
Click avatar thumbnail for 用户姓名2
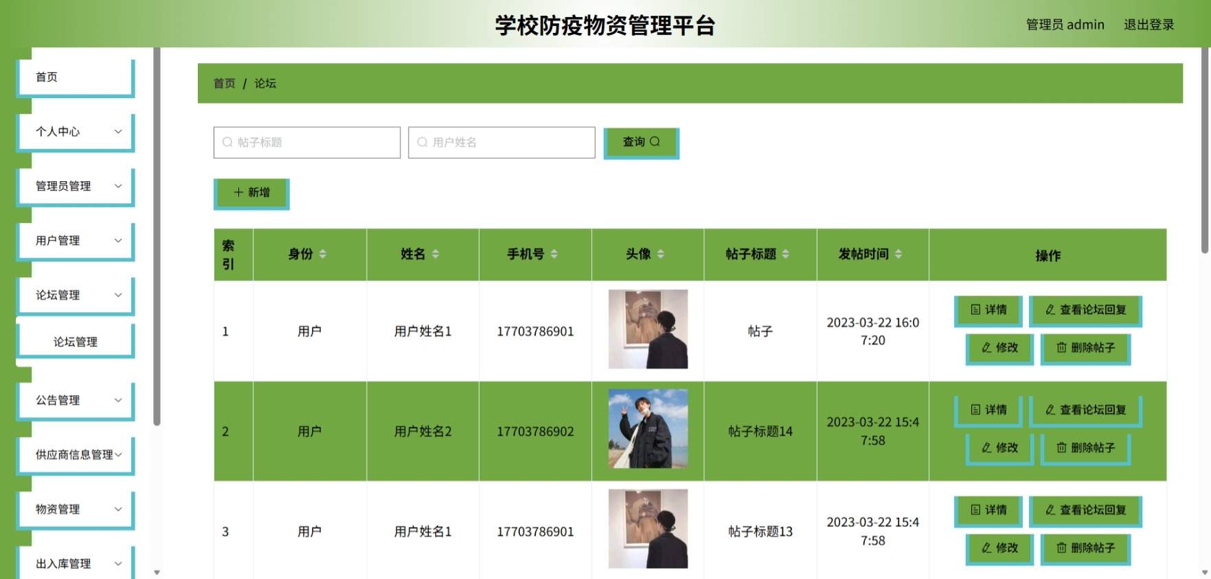point(648,429)
